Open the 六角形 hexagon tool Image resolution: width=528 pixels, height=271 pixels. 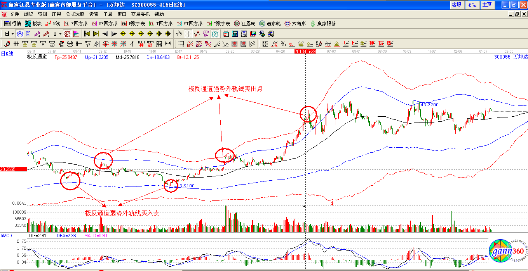(295, 24)
